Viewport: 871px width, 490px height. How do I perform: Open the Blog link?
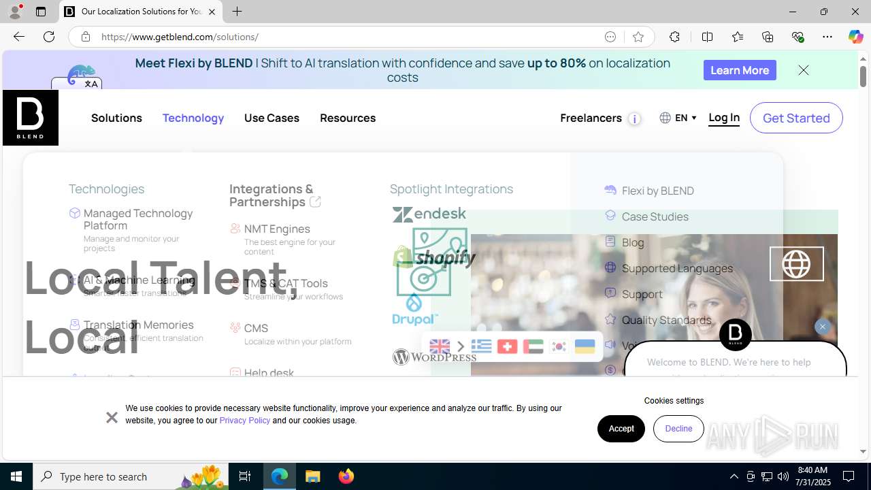633,242
